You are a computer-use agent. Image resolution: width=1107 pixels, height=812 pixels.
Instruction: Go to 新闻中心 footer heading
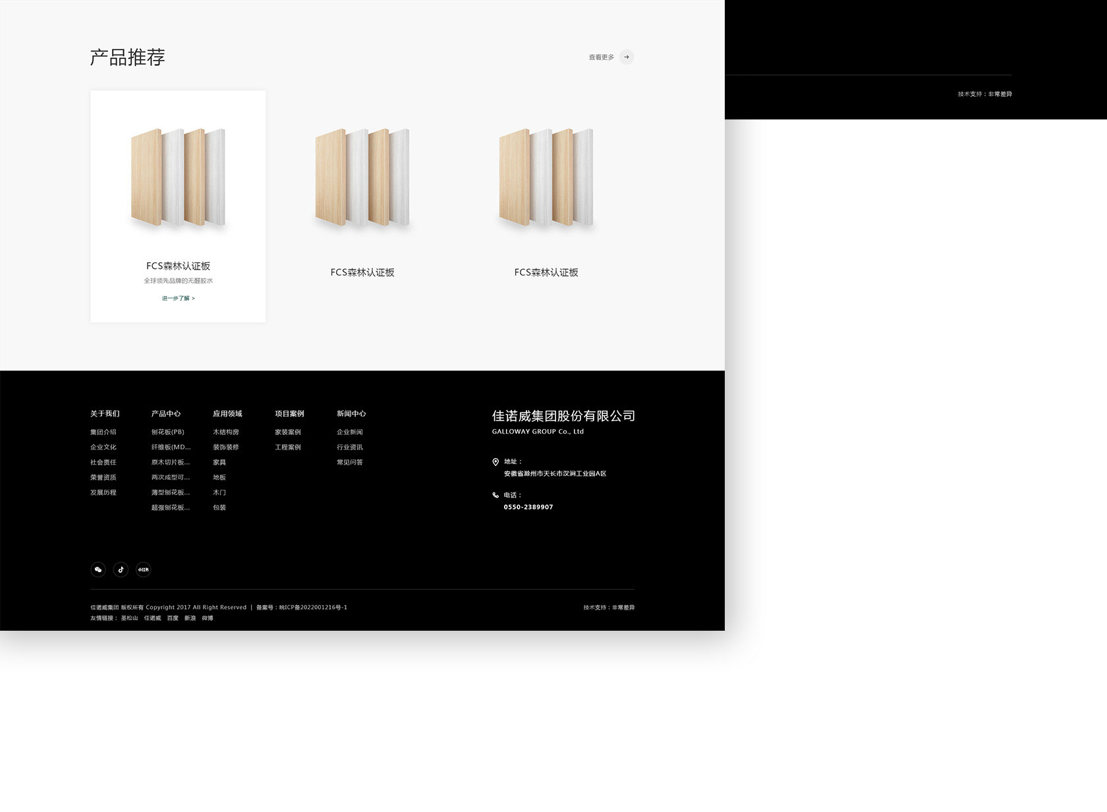(351, 414)
